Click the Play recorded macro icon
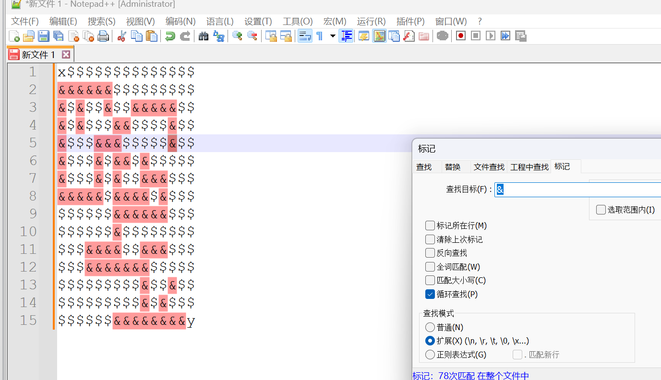 pos(490,36)
